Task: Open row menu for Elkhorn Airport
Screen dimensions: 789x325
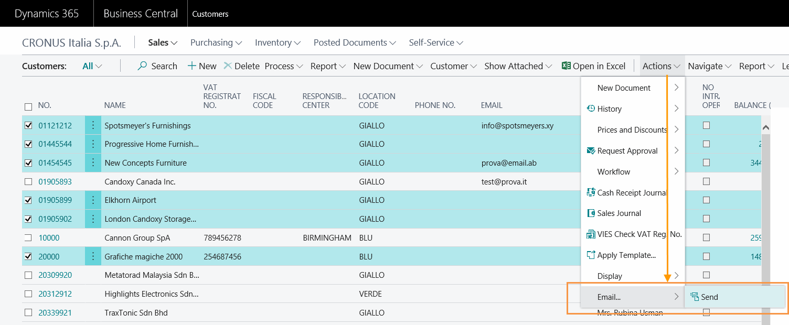Action: point(93,200)
